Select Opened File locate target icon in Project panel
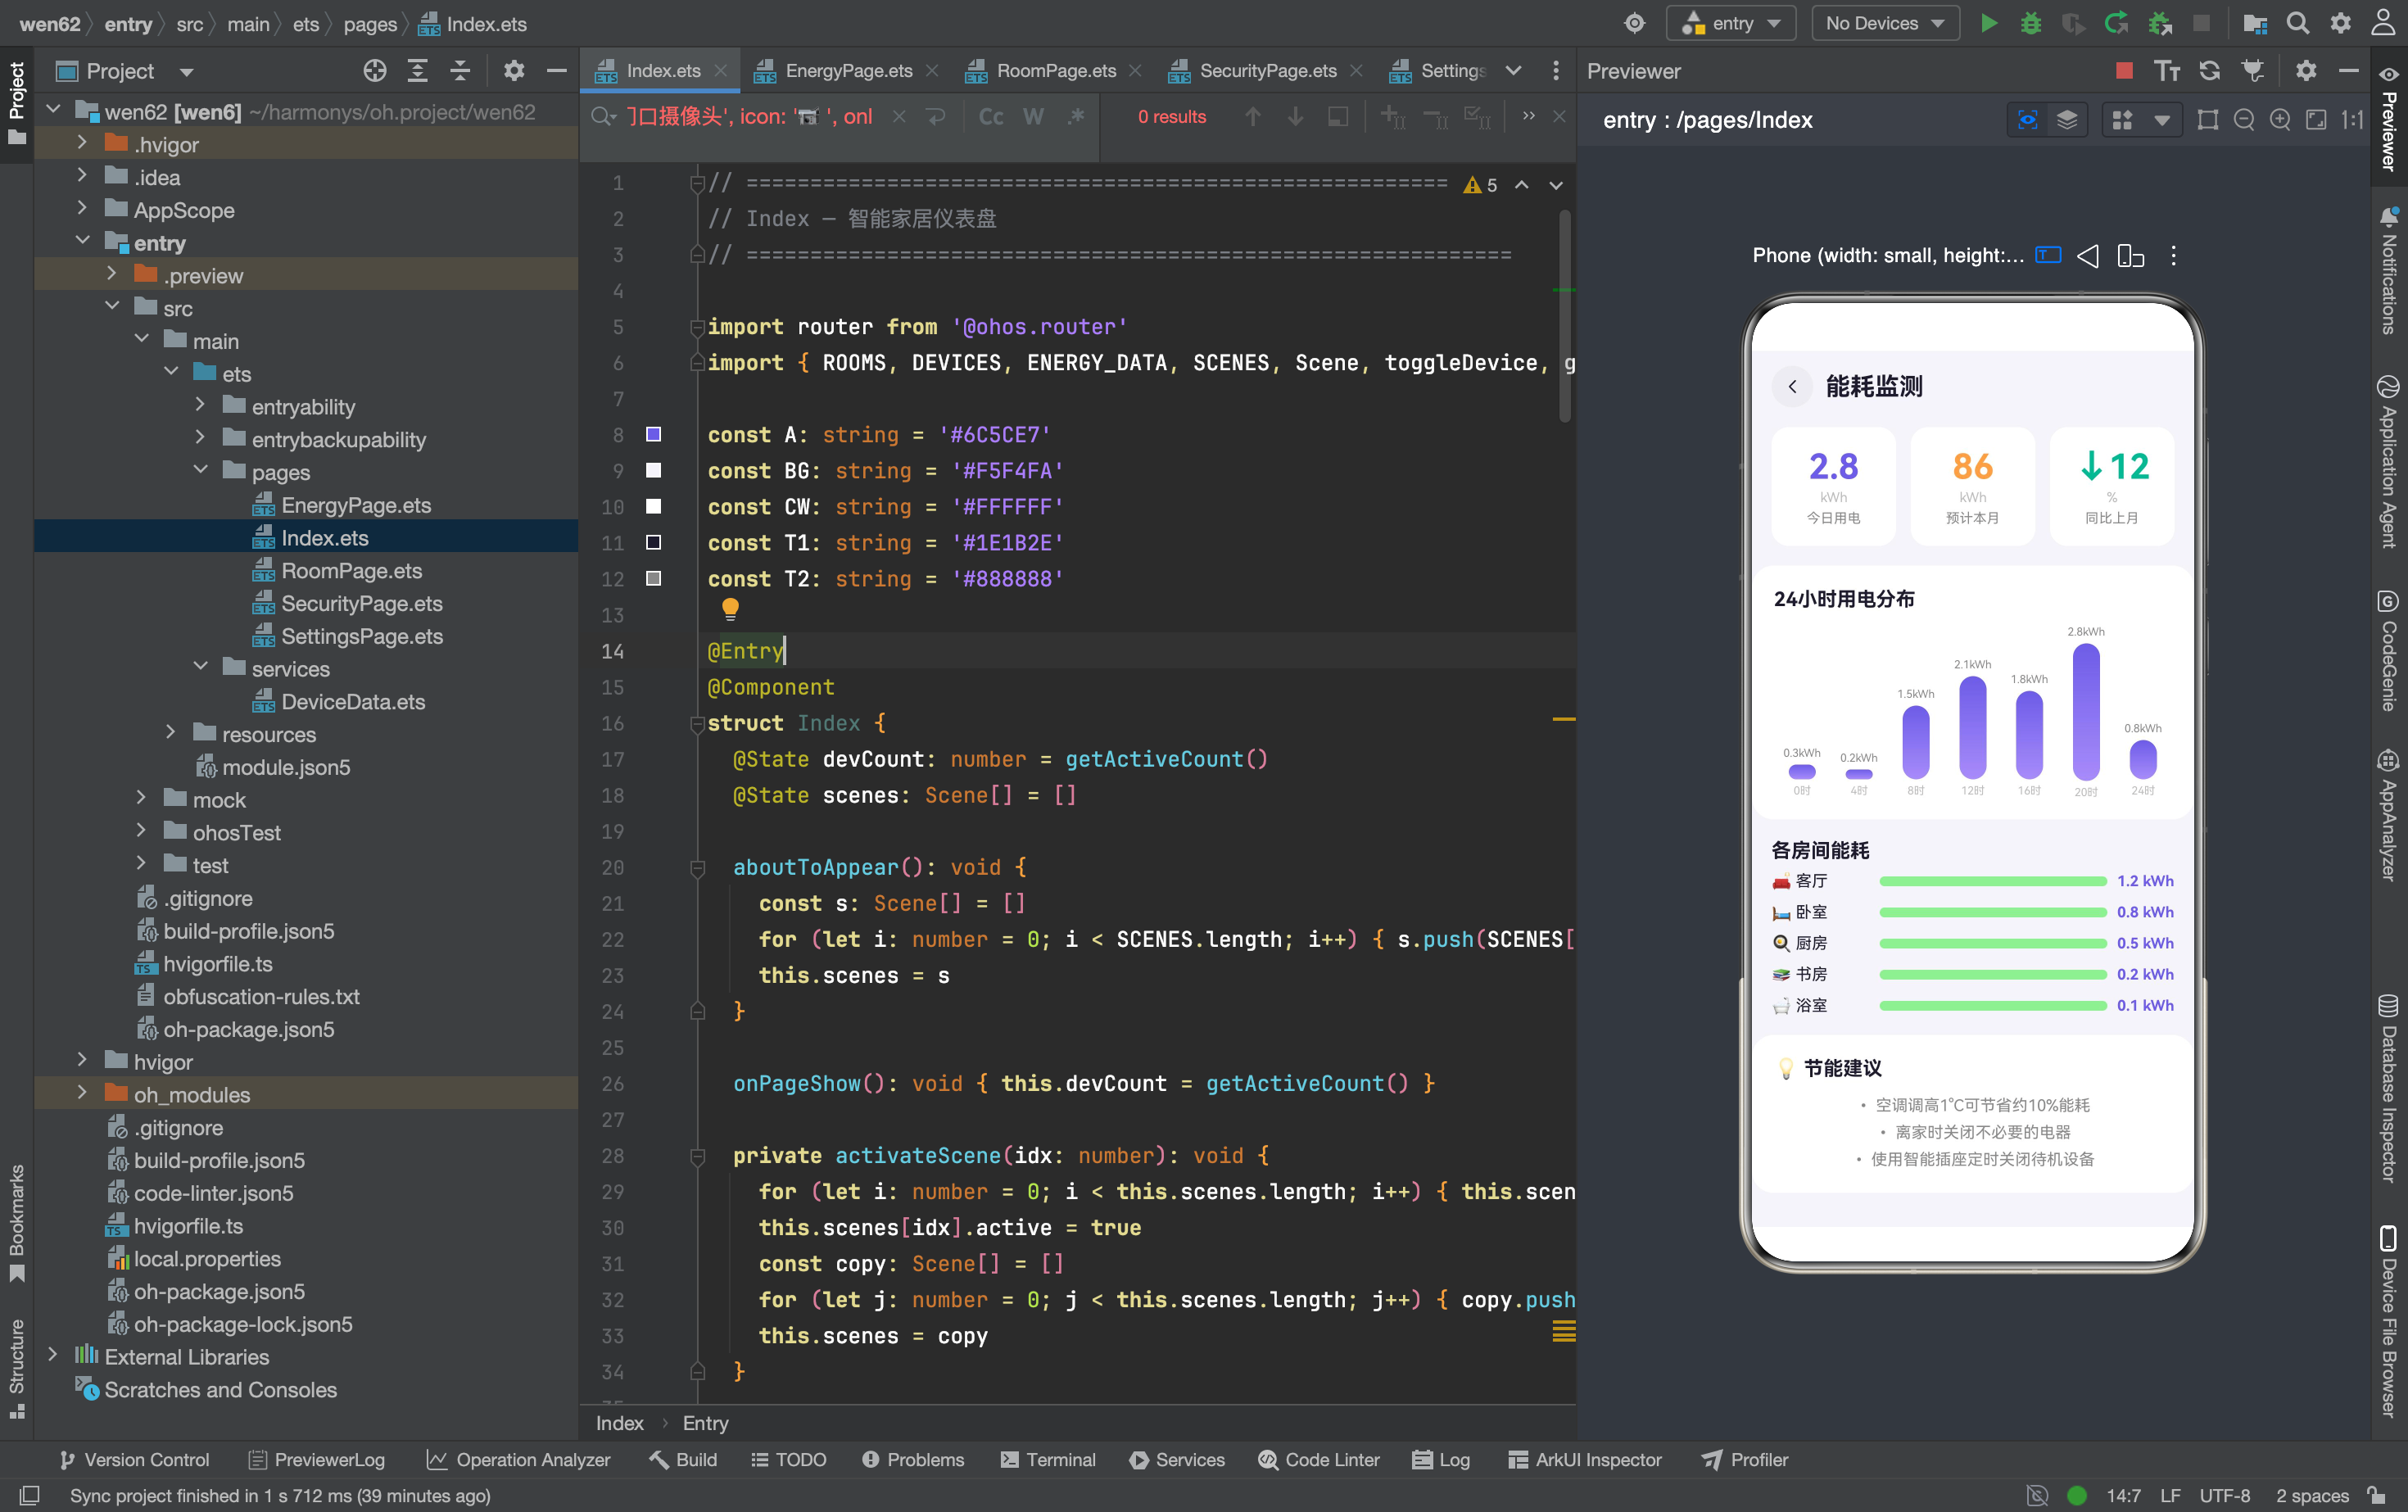Screen dimensions: 2408x1512 (375, 70)
